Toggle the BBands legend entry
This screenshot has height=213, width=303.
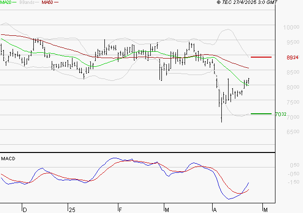(x=27, y=2)
